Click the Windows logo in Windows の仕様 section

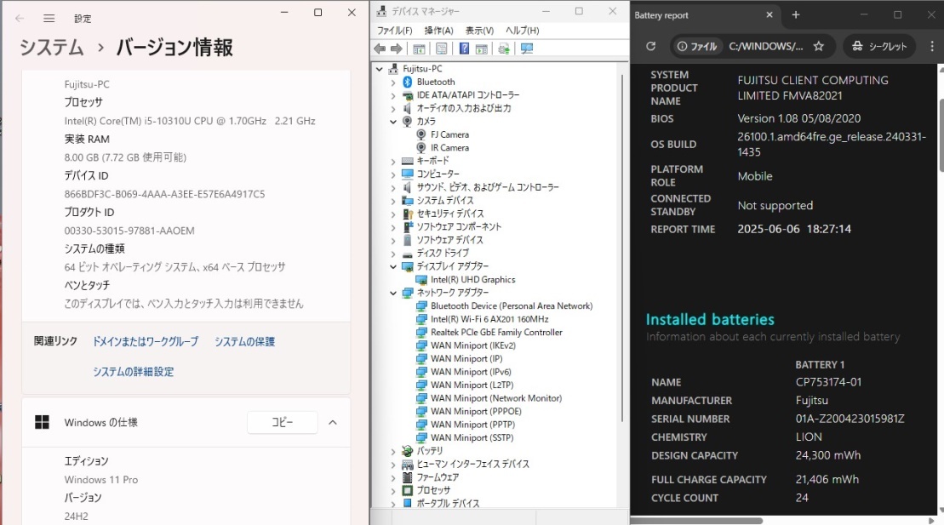point(43,423)
